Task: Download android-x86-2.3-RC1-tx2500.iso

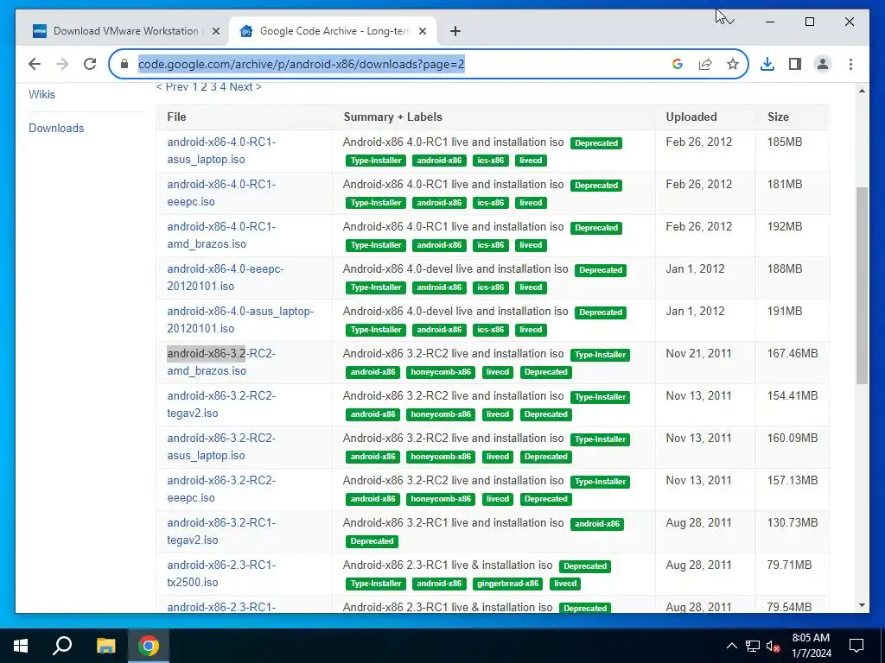Action: pyautogui.click(x=221, y=573)
